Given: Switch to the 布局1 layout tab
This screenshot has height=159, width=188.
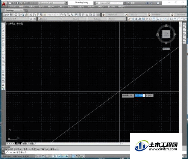Looking at the screenshot, I should coord(24,144).
